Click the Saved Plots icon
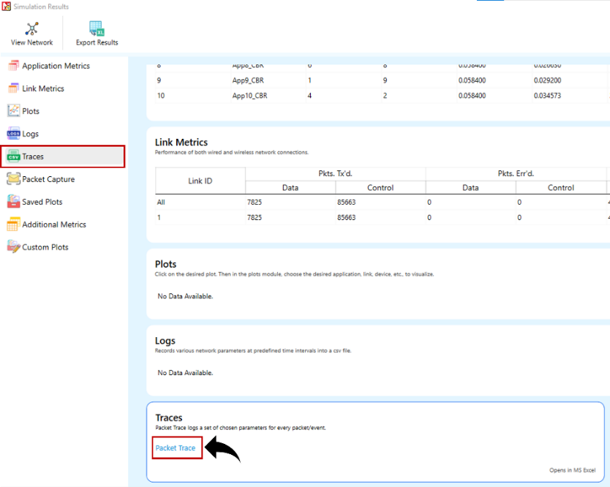 (13, 202)
